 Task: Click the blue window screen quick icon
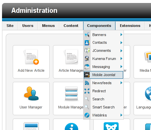tap(31, 126)
